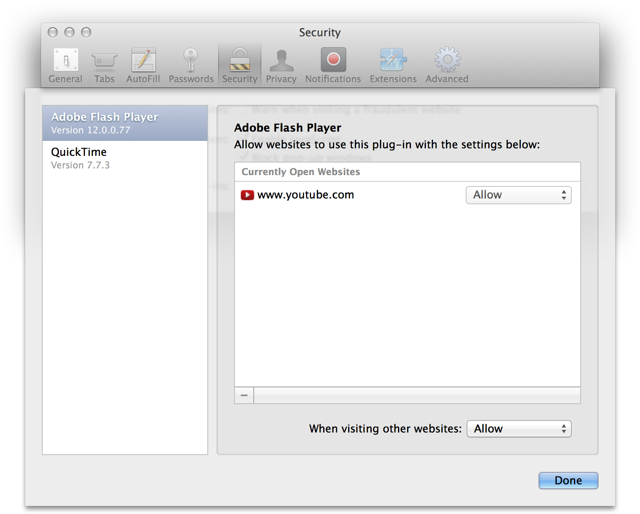
Task: Show the Extensions preferences pane
Action: coord(393,66)
